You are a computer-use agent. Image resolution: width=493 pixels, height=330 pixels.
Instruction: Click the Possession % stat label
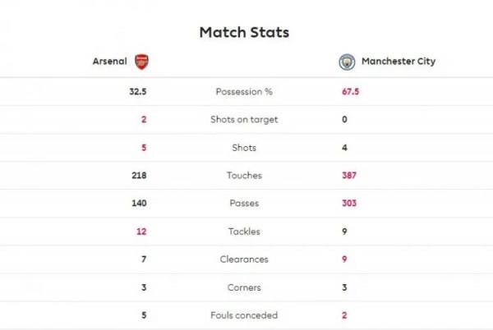244,91
